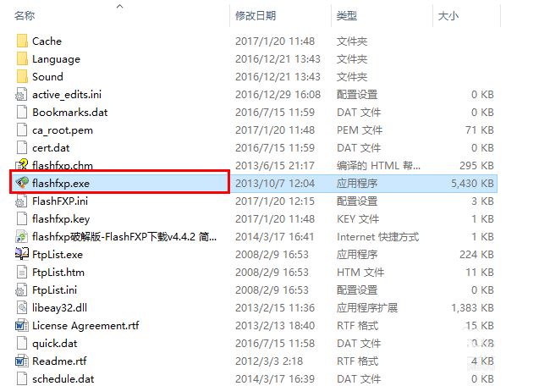Sort files by 大小 column header

448,16
